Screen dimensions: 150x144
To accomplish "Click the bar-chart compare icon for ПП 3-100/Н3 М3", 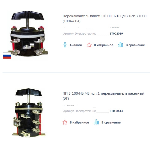I will 96,122.
